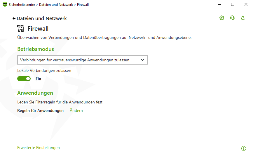
Task: Click the help question mark icon
Action: (x=243, y=148)
